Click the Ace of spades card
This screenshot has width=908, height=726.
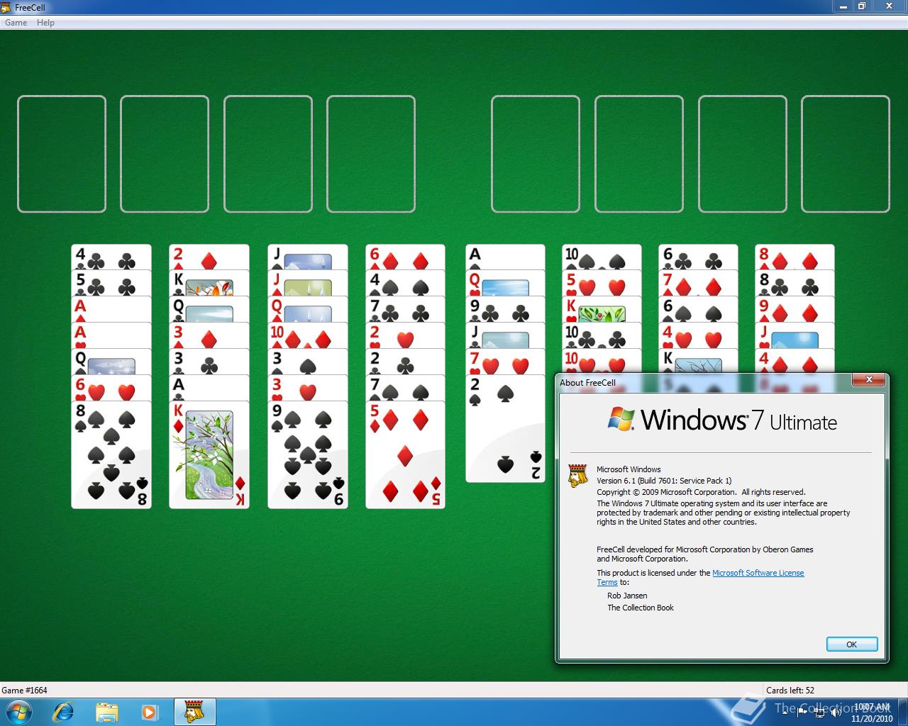coord(505,257)
